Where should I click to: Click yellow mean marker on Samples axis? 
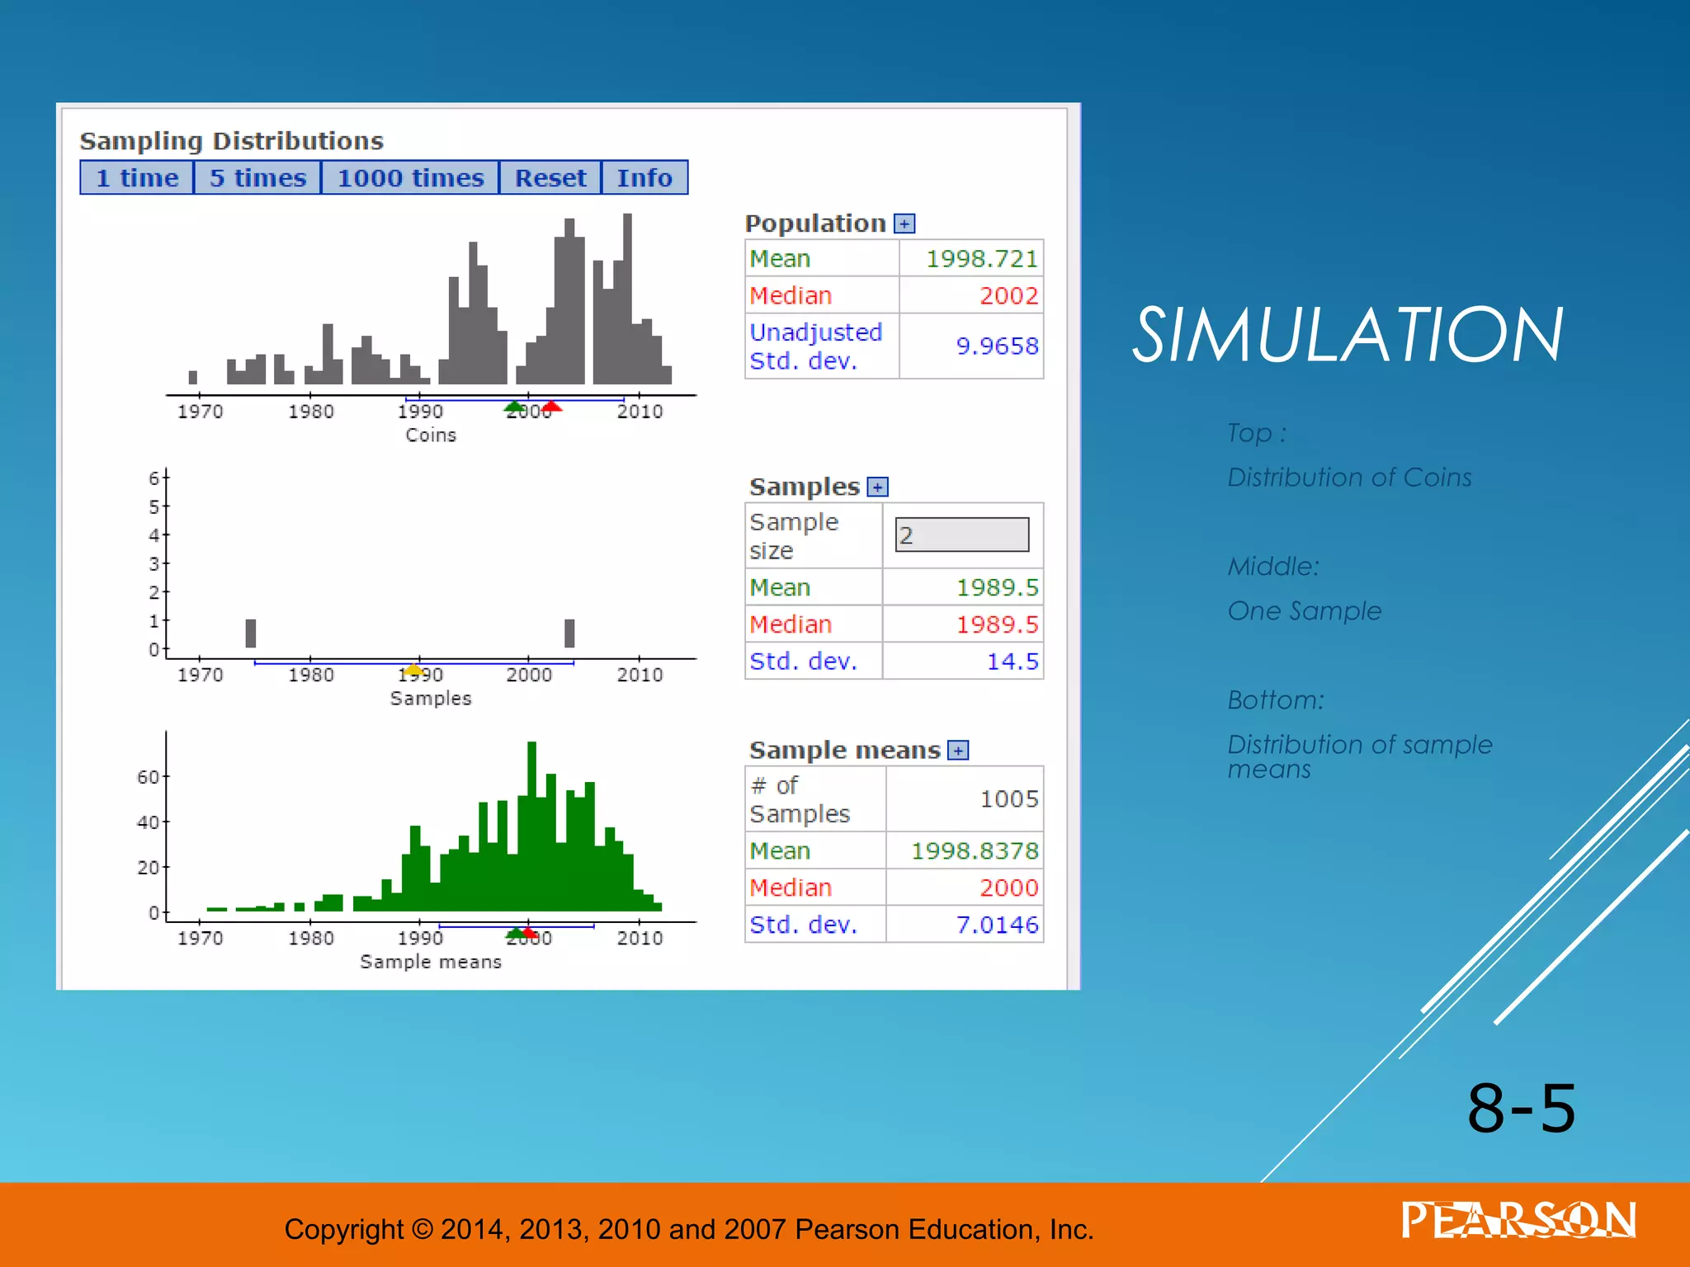(414, 669)
